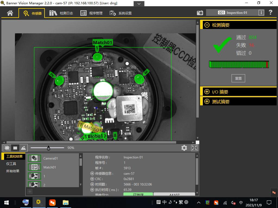Click the image zoom slider handle
This screenshot has width=278, height=208.
click(x=49, y=148)
